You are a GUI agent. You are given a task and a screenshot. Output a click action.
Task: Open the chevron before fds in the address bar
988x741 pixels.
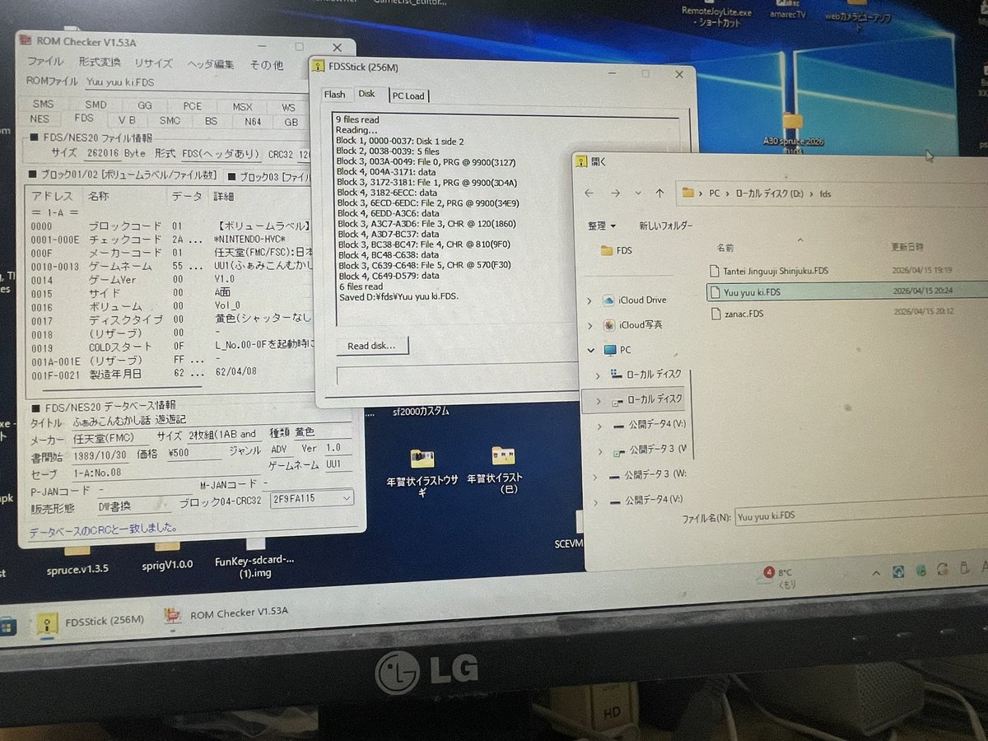811,194
